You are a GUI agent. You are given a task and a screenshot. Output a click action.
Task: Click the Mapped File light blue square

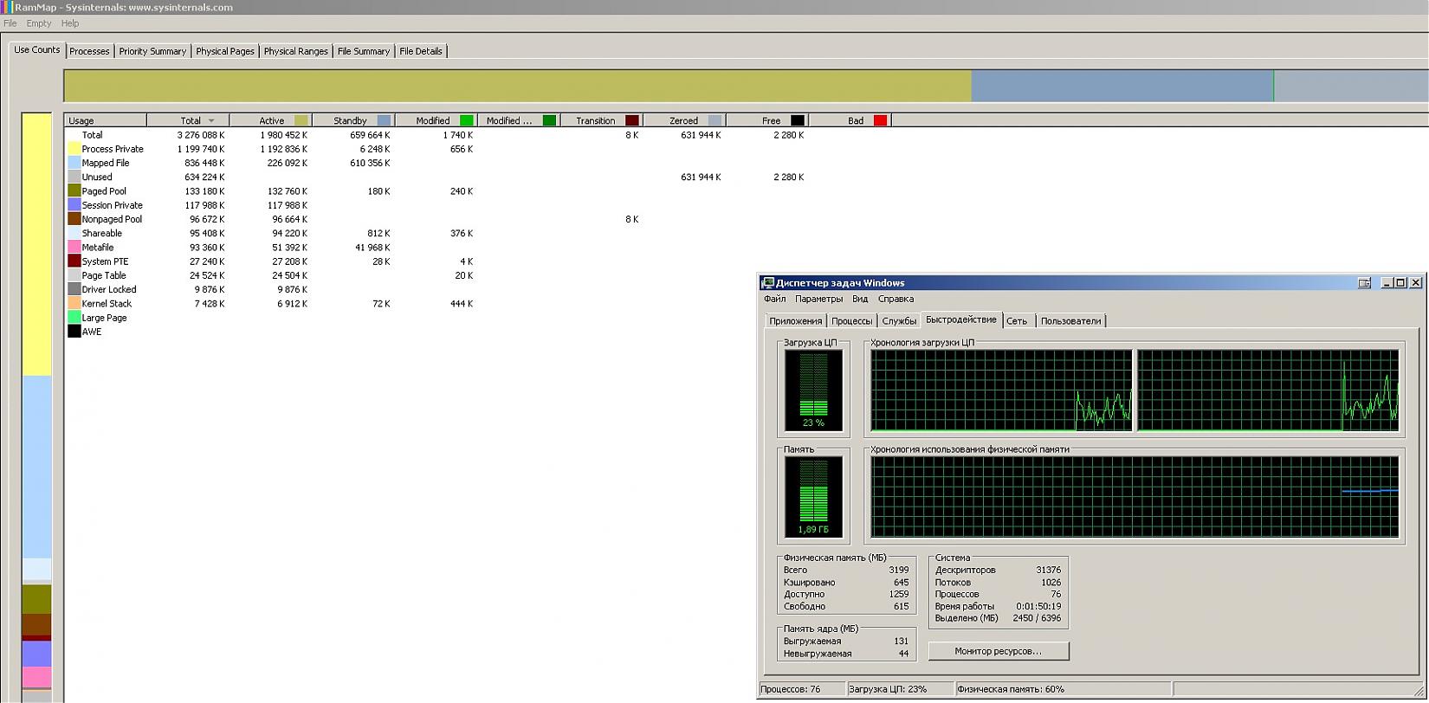tap(74, 163)
